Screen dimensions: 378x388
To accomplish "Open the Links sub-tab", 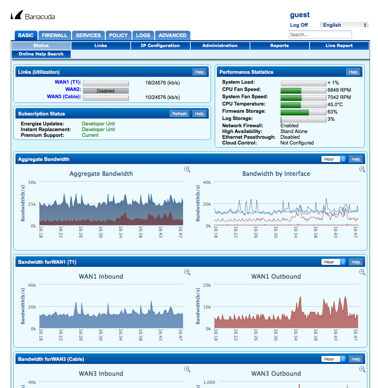I will tap(101, 45).
